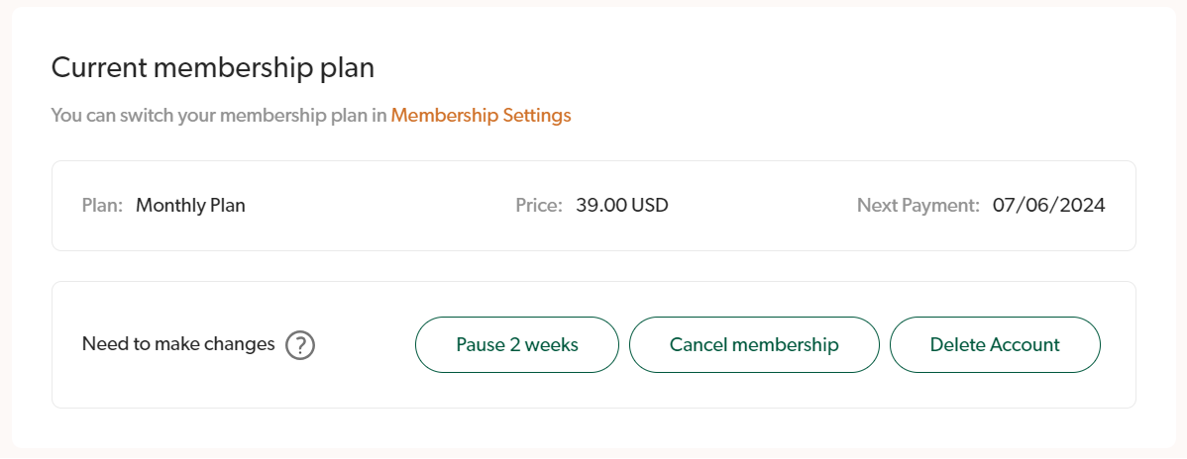Click the Monthly Plan value text

[x=190, y=206]
